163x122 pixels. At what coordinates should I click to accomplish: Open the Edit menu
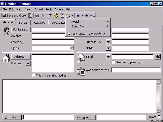[x=11, y=9]
